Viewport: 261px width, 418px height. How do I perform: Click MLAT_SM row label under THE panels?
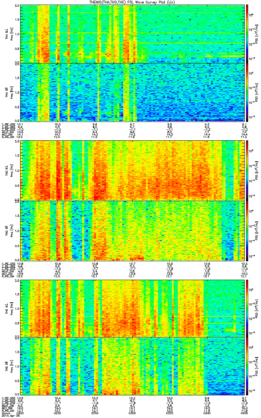(8, 406)
